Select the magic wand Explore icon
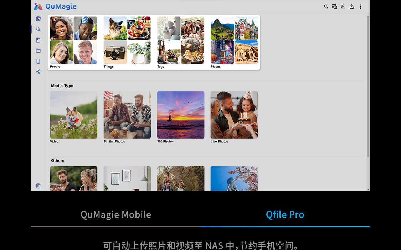 38,29
